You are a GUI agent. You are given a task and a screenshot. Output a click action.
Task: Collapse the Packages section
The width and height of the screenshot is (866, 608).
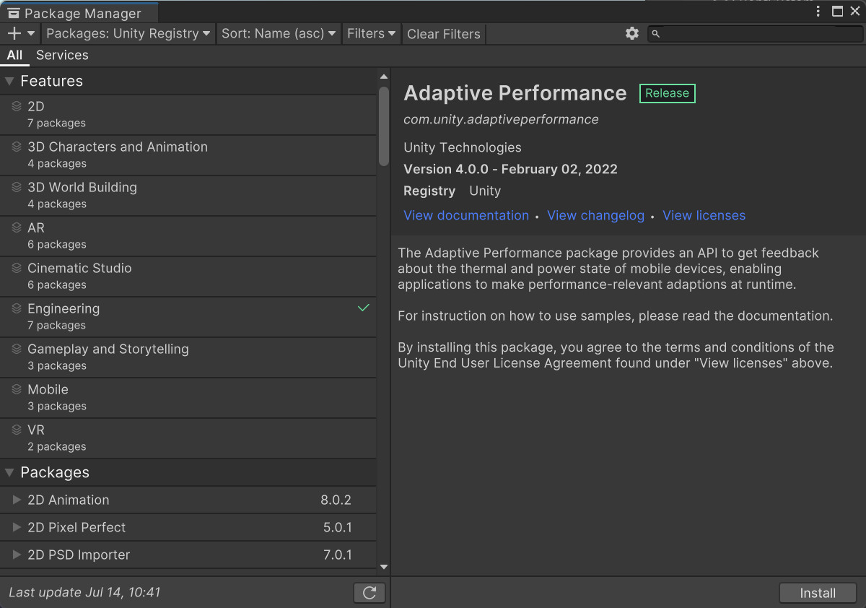9,472
